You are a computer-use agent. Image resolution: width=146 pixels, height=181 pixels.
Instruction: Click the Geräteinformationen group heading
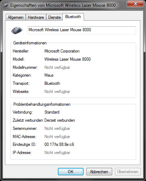point(30,43)
